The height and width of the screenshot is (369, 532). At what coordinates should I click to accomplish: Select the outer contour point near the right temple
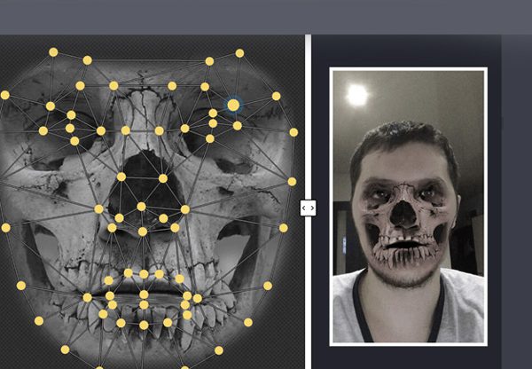tap(293, 132)
